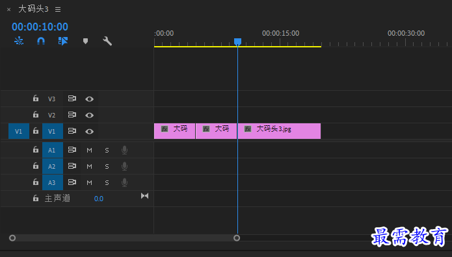Add a marker with marker icon
The width and height of the screenshot is (452, 257).
85,41
